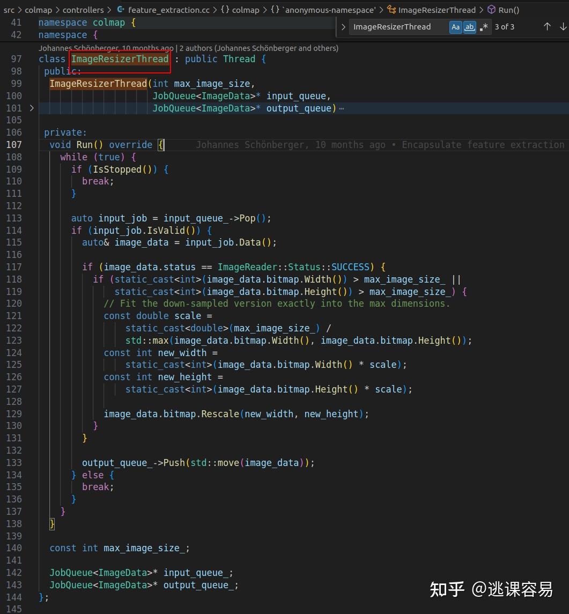Image resolution: width=569 pixels, height=614 pixels.
Task: Click the braces icon before anonymous-namespace breadcrumb
Action: 274,10
